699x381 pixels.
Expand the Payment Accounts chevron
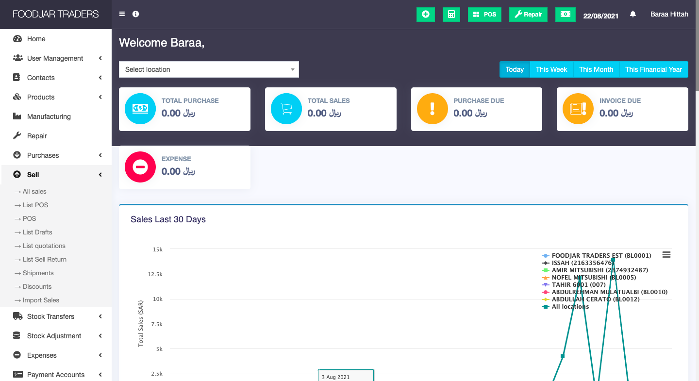click(x=100, y=375)
